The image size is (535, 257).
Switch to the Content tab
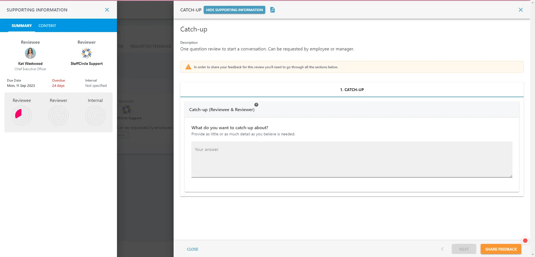pyautogui.click(x=47, y=26)
